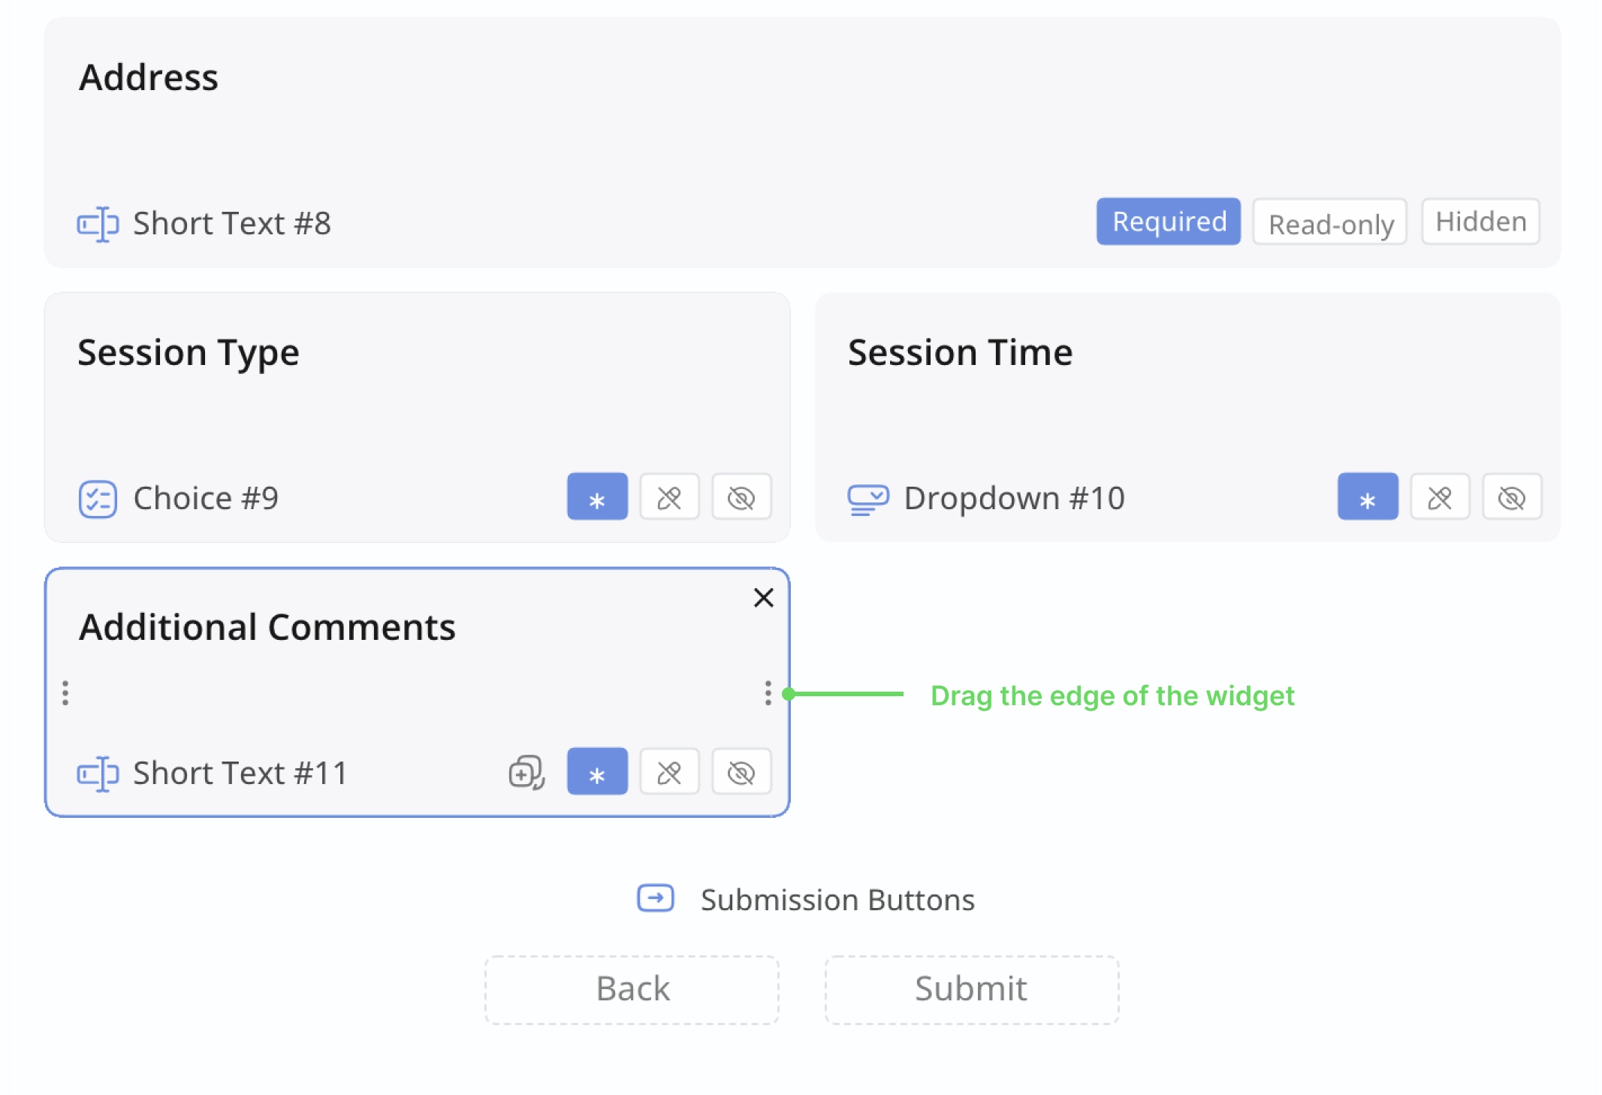
Task: Toggle read-only on Additional Comments
Action: click(x=669, y=771)
